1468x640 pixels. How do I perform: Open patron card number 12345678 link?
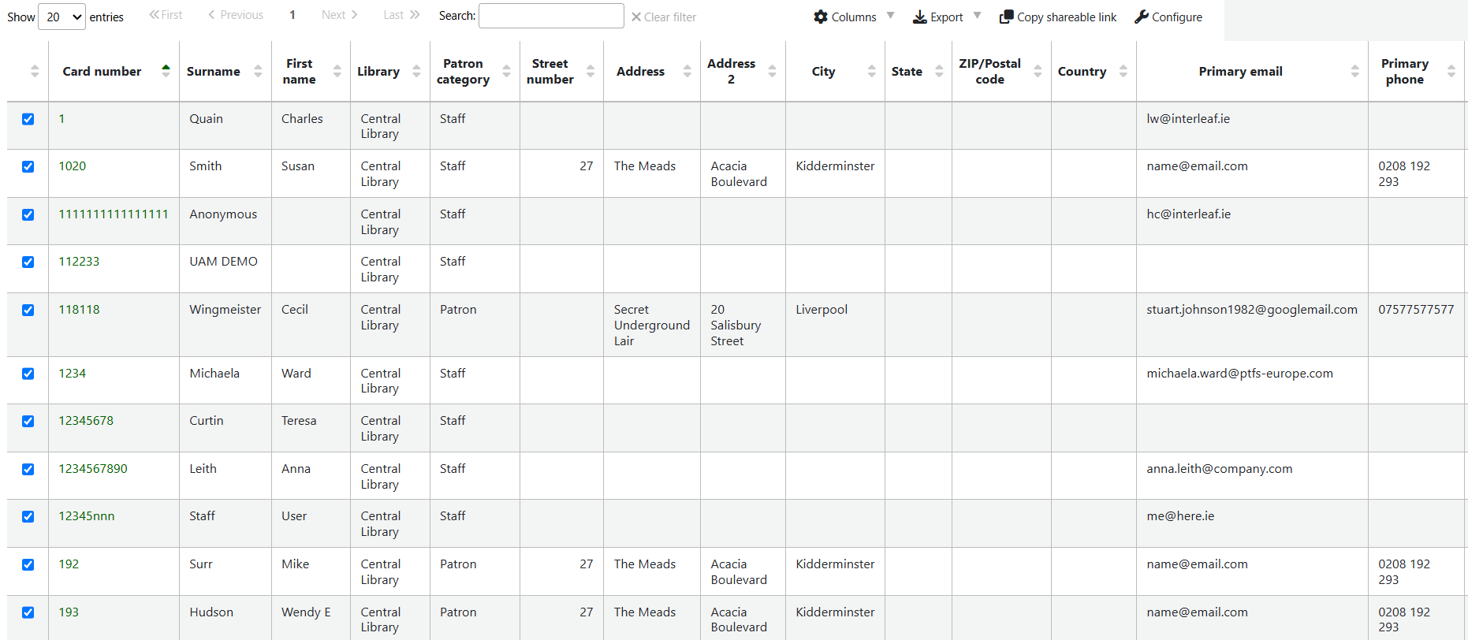click(x=86, y=421)
